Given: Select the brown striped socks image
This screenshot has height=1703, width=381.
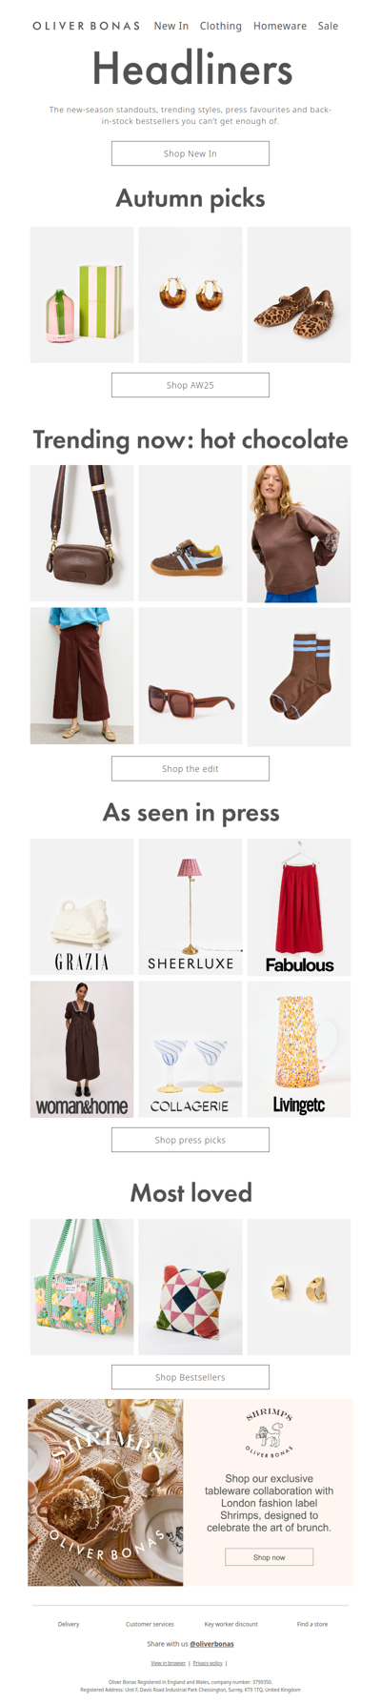Looking at the screenshot, I should (x=299, y=677).
